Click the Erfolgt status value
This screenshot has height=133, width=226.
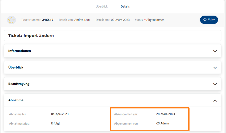[x=55, y=123]
